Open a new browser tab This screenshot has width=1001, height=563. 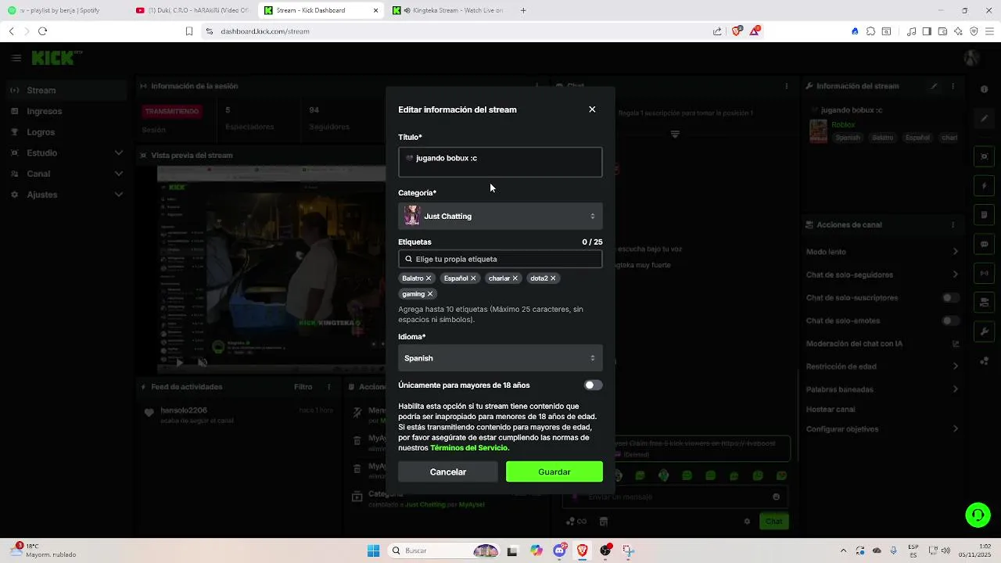pyautogui.click(x=523, y=10)
